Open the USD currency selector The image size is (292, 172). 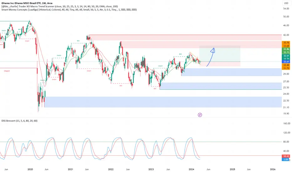click(x=286, y=3)
